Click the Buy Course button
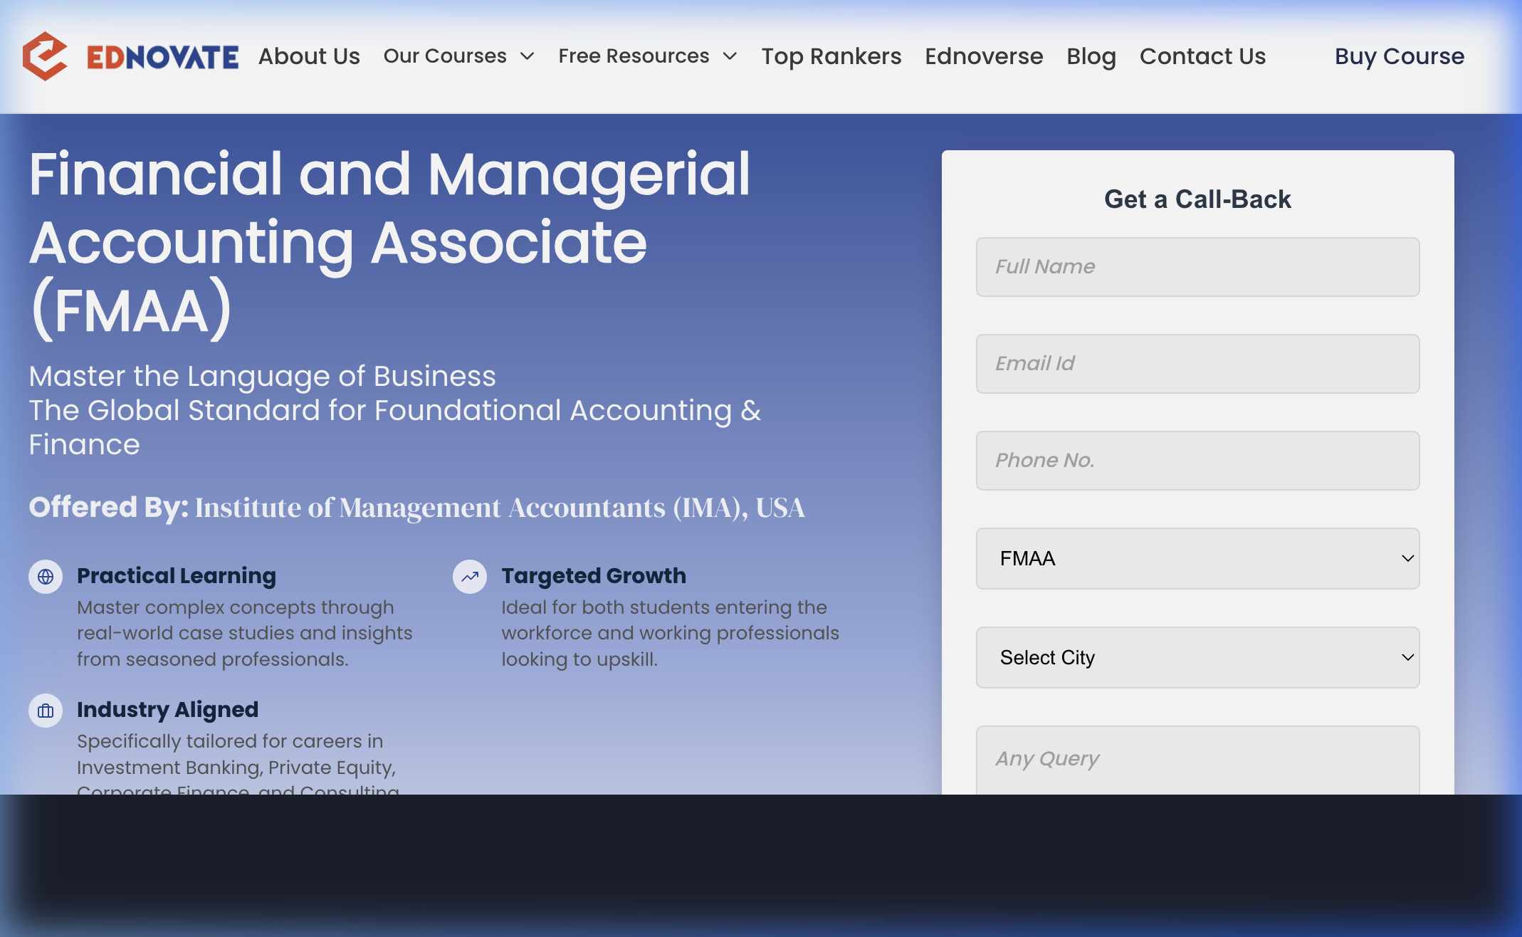The image size is (1522, 937). 1399,56
